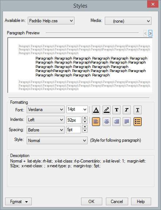Viewport: 161px width, 210px height.
Task: Click the Cancel button
Action: point(117,202)
